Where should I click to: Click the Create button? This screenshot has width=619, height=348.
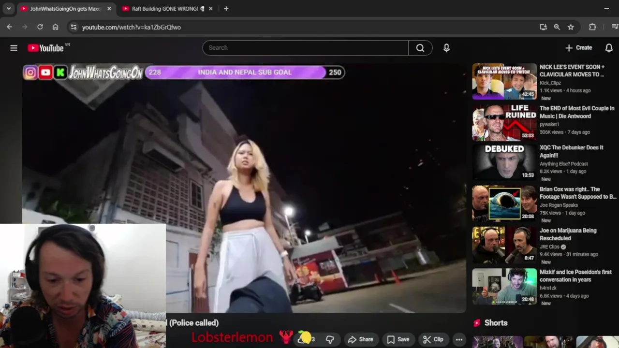pyautogui.click(x=578, y=48)
